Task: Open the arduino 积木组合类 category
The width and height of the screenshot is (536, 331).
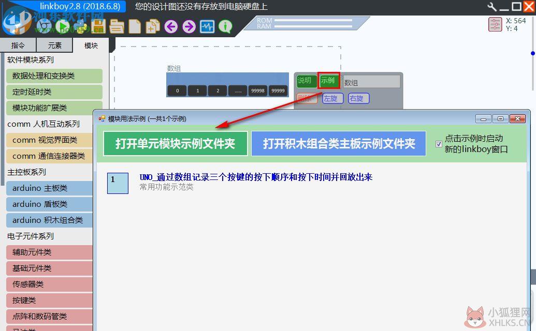Action: pyautogui.click(x=50, y=220)
